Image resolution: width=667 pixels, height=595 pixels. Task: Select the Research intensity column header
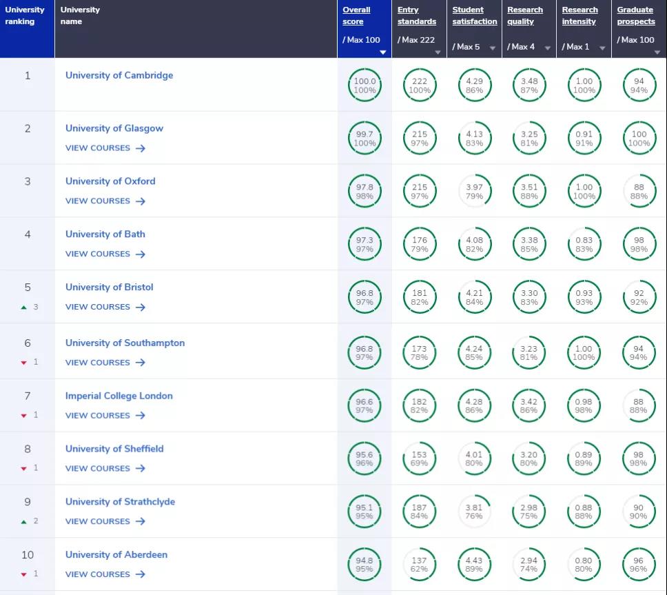pyautogui.click(x=579, y=16)
